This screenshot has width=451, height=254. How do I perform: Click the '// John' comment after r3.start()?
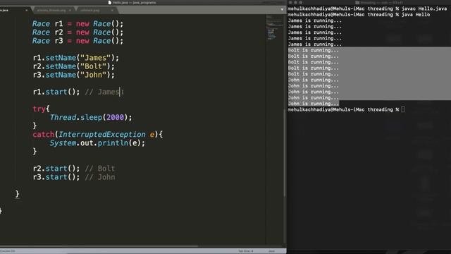(x=100, y=177)
